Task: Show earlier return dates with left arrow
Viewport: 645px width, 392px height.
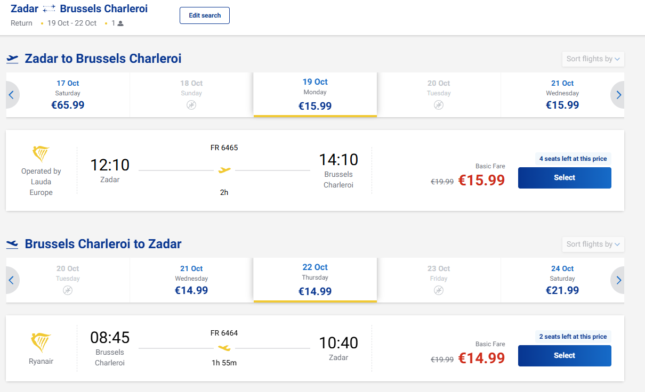Action: pos(12,280)
